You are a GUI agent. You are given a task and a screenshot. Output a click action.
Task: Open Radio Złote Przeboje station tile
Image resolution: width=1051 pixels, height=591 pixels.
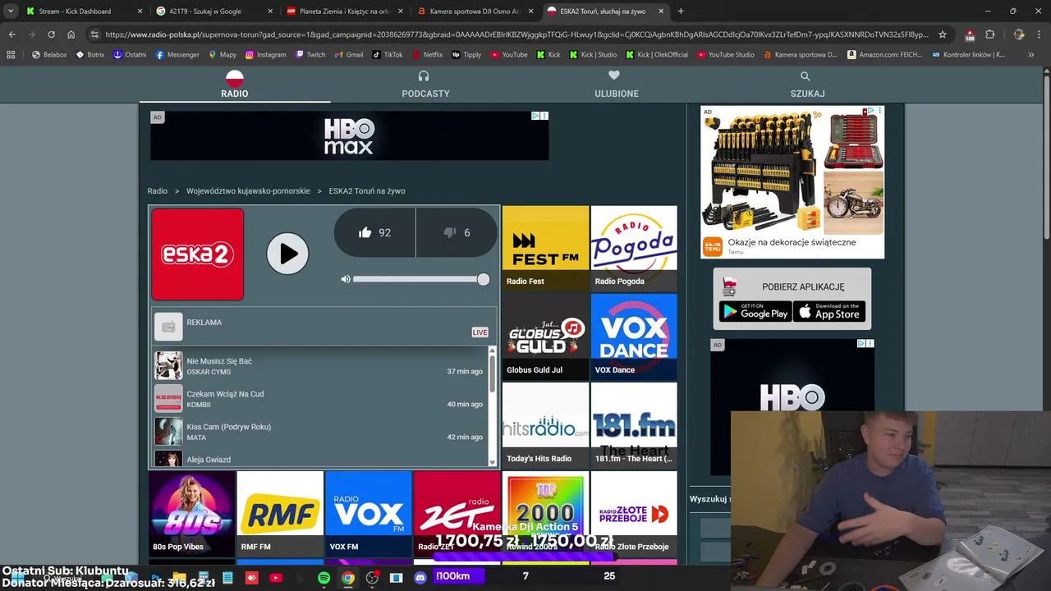pyautogui.click(x=634, y=514)
